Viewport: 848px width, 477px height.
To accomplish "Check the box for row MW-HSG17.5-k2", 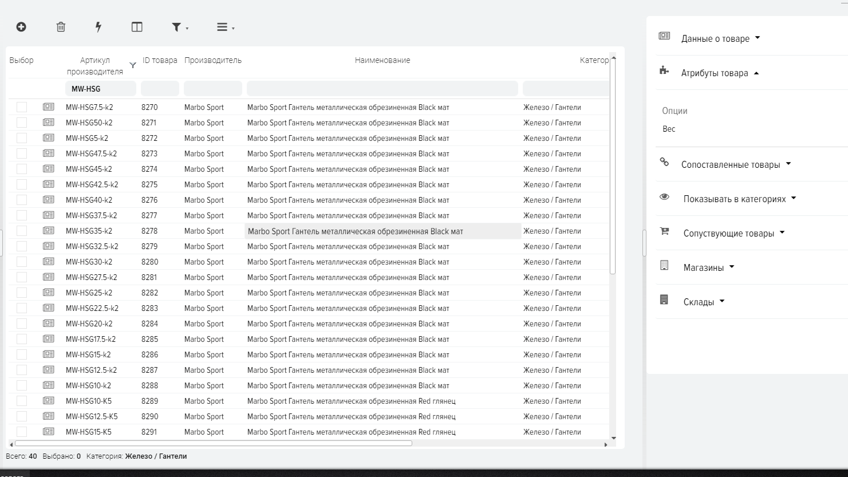I will 22,339.
